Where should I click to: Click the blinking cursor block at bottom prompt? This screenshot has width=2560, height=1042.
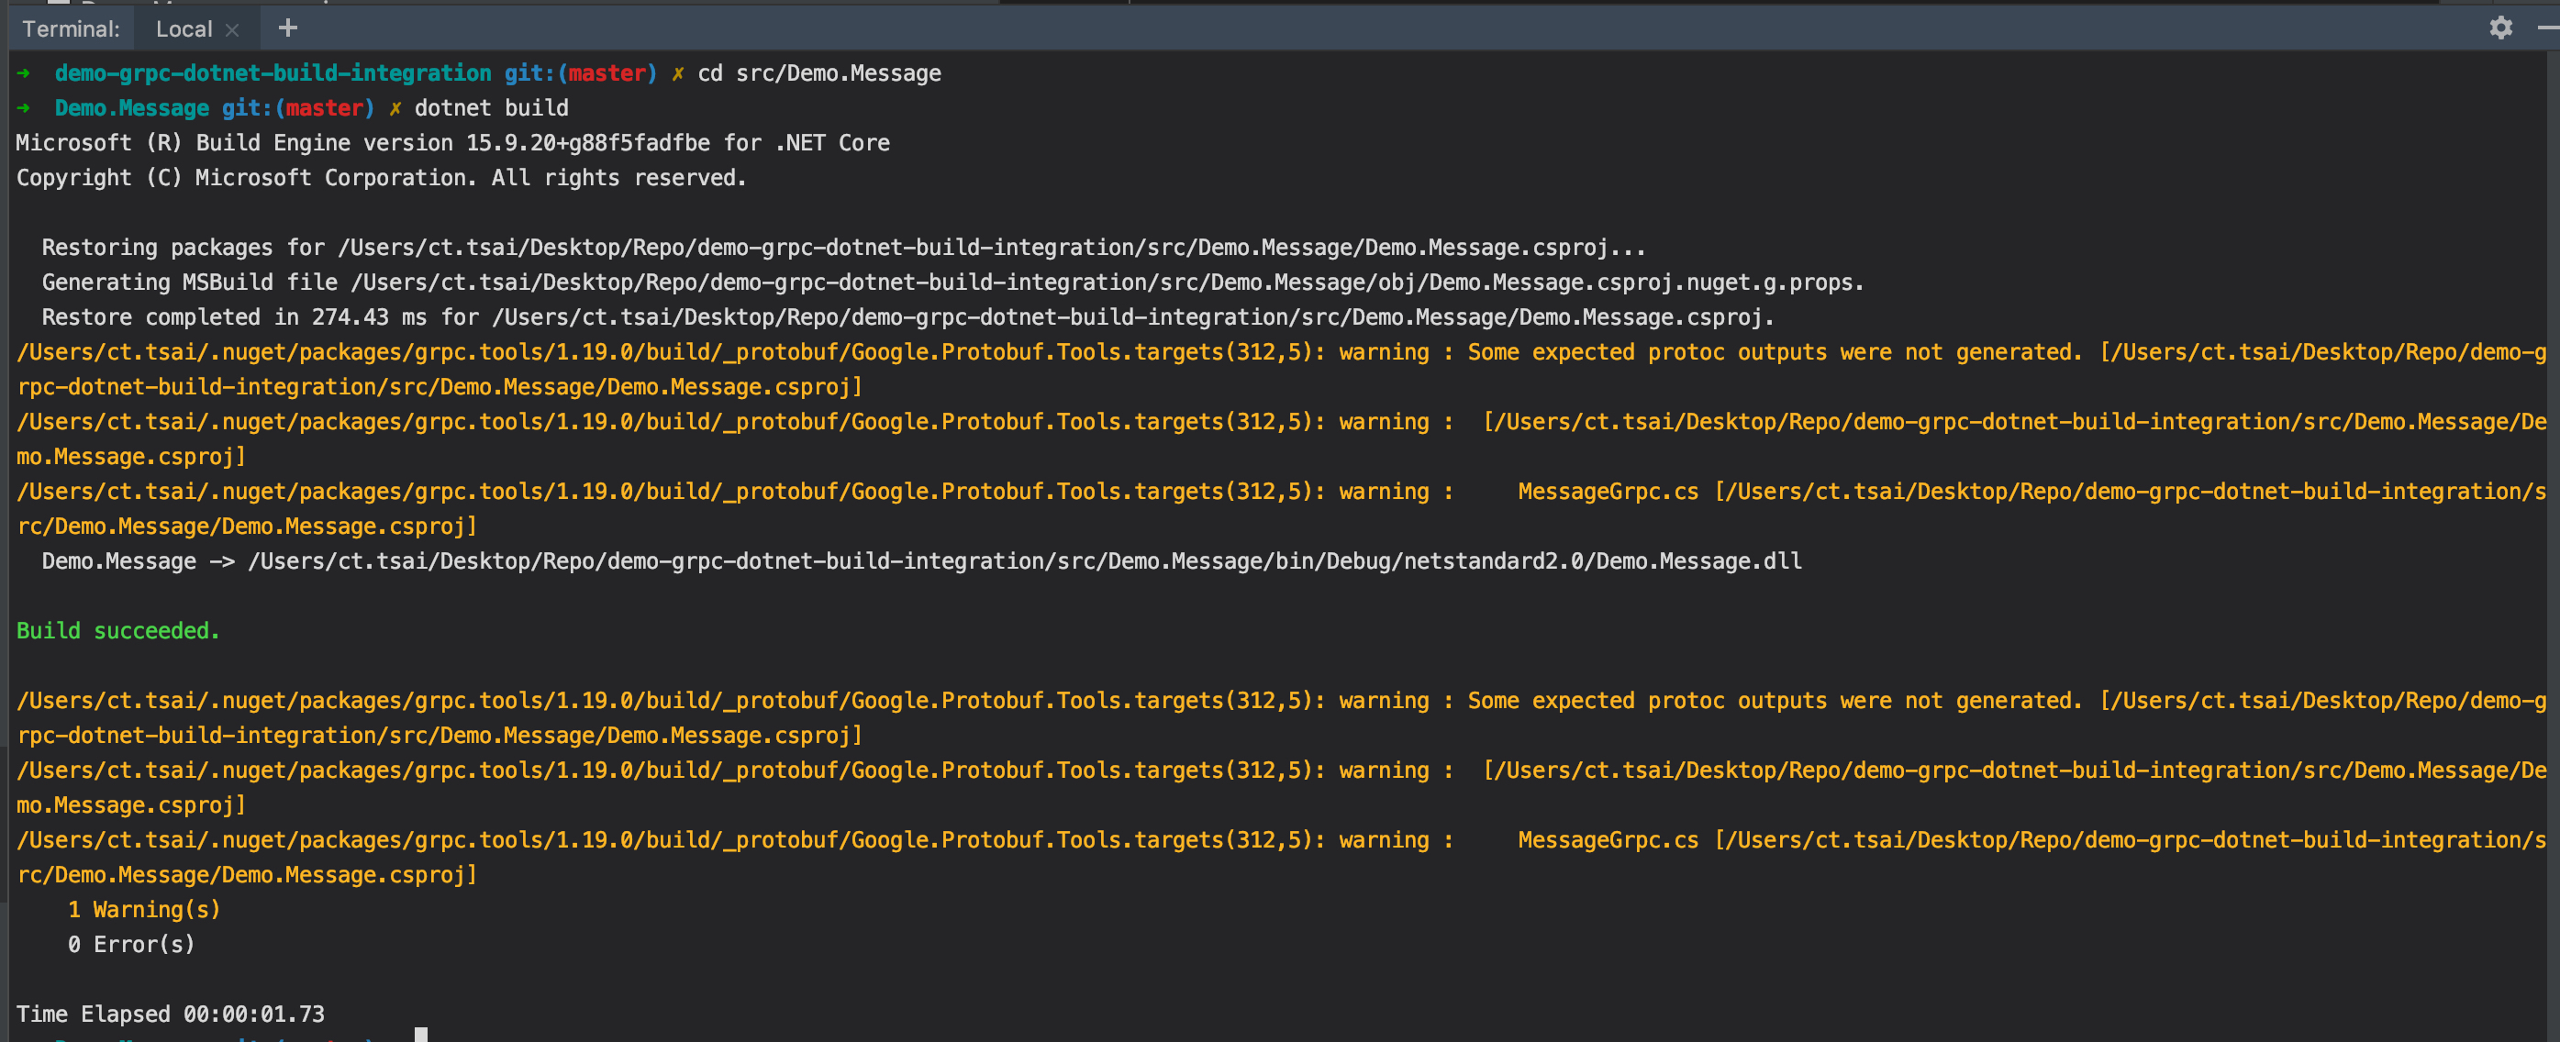click(x=420, y=1034)
